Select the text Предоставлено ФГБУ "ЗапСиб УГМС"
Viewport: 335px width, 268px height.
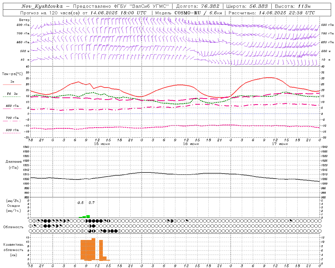point(121,6)
